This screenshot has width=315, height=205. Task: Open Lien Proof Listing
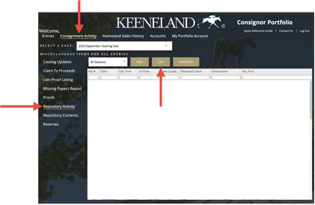[x=58, y=80]
